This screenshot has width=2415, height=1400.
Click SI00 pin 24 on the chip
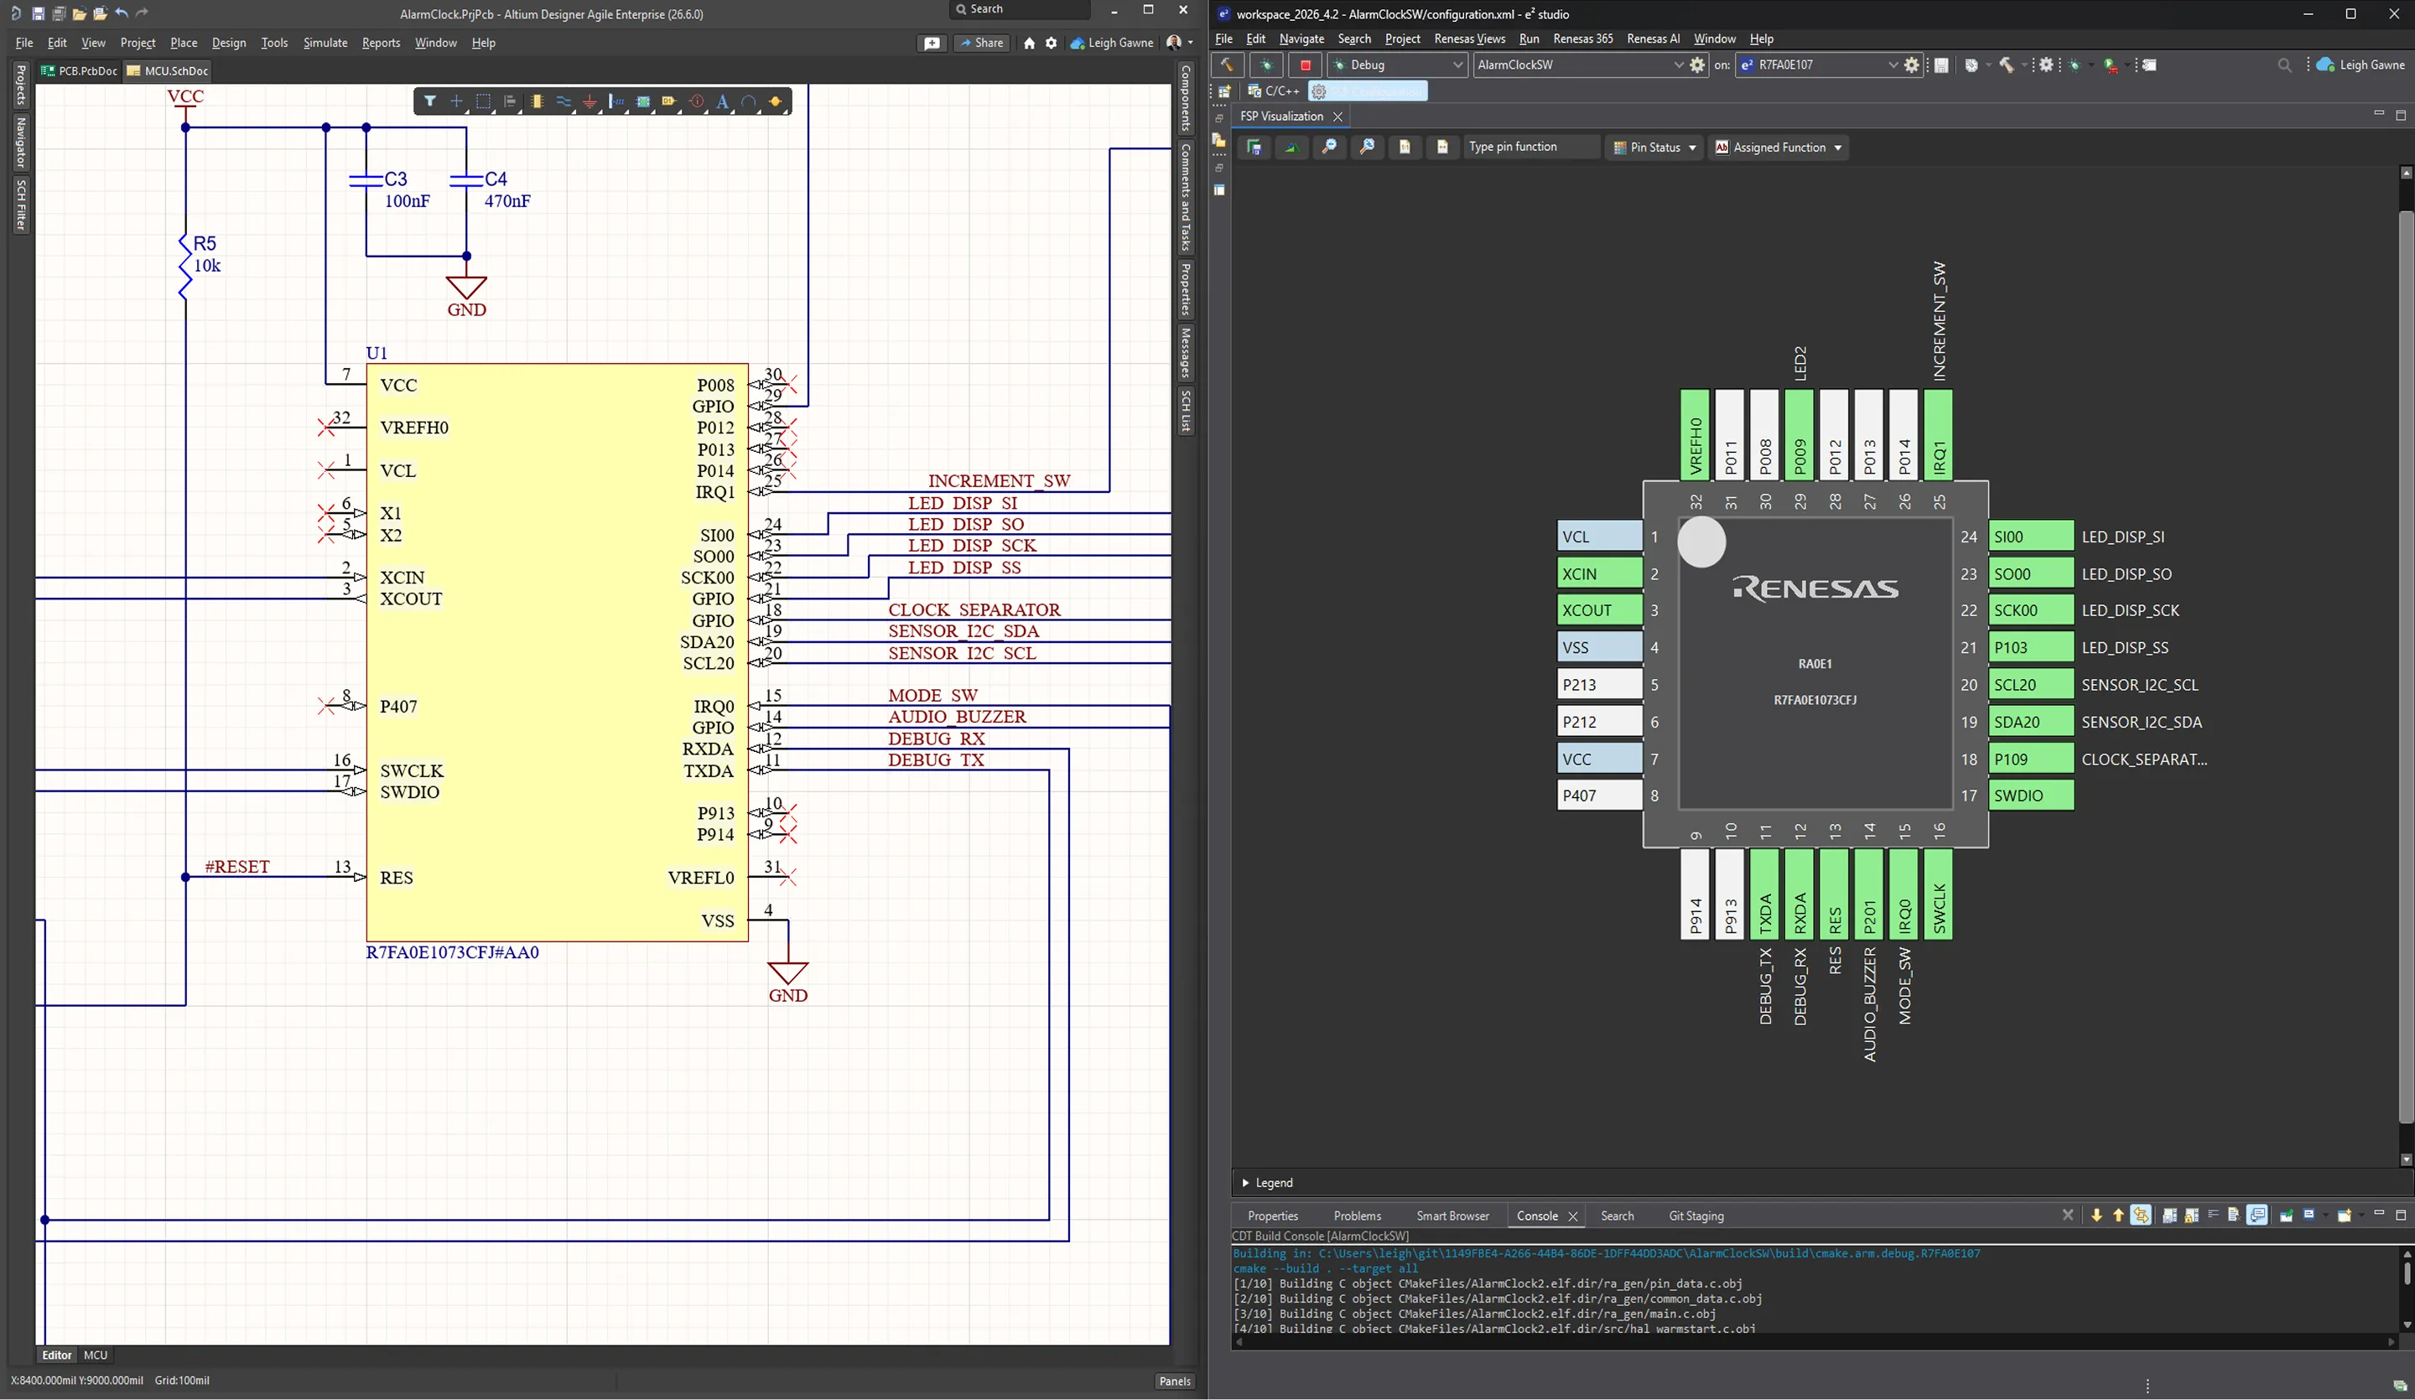2031,537
